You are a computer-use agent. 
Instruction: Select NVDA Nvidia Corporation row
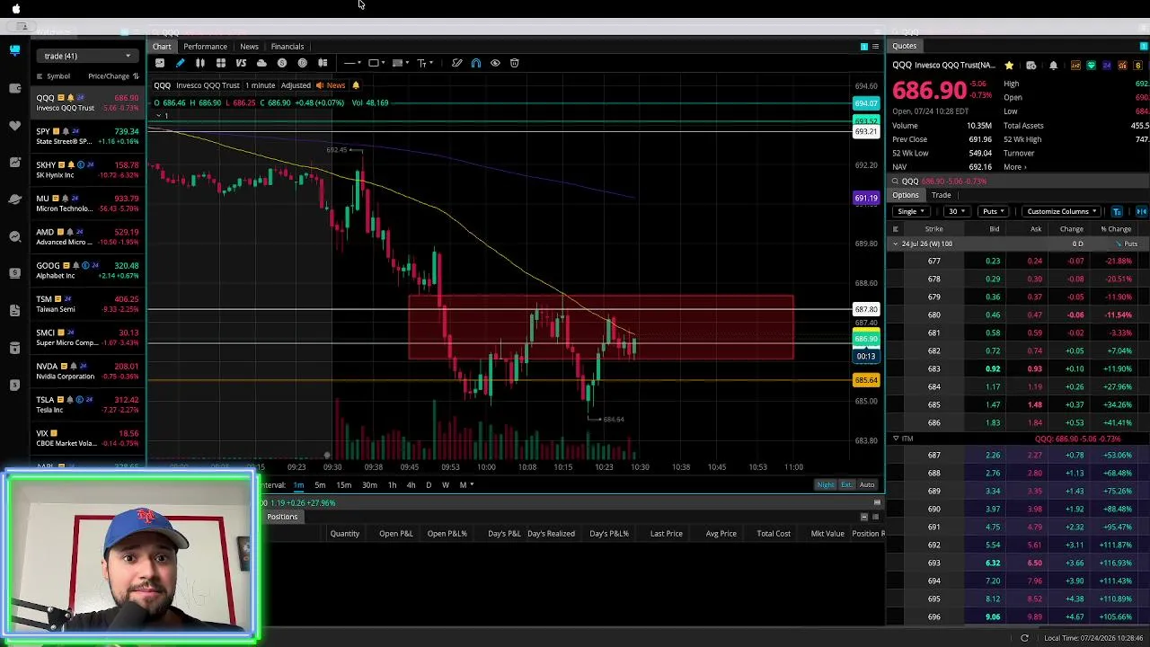click(x=87, y=371)
